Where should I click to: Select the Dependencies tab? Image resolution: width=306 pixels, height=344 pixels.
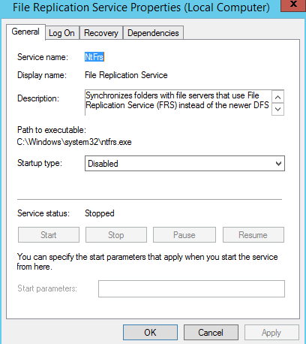click(x=153, y=33)
